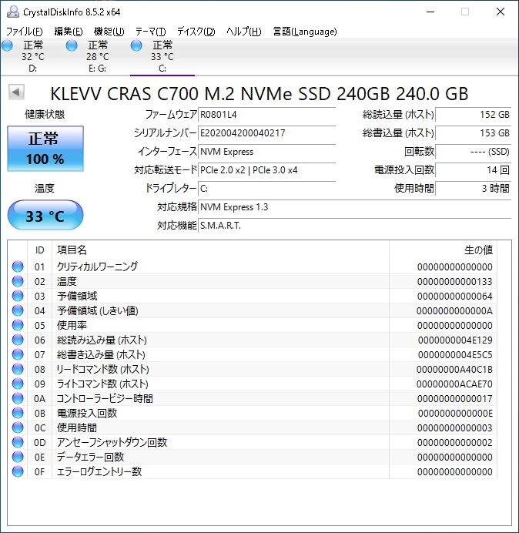Click the 対応機能 field S.M.A.R.T.

[x=355, y=226]
